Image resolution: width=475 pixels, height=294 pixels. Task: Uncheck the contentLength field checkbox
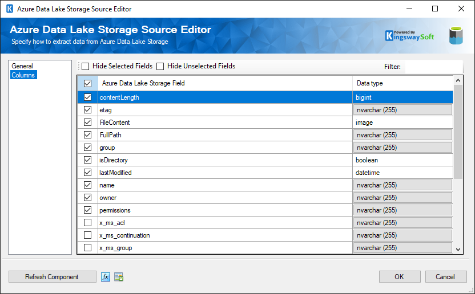click(x=87, y=97)
